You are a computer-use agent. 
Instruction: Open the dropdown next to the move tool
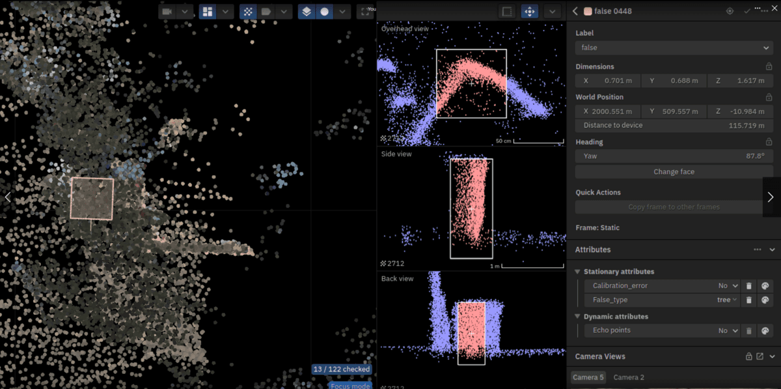pyautogui.click(x=552, y=12)
